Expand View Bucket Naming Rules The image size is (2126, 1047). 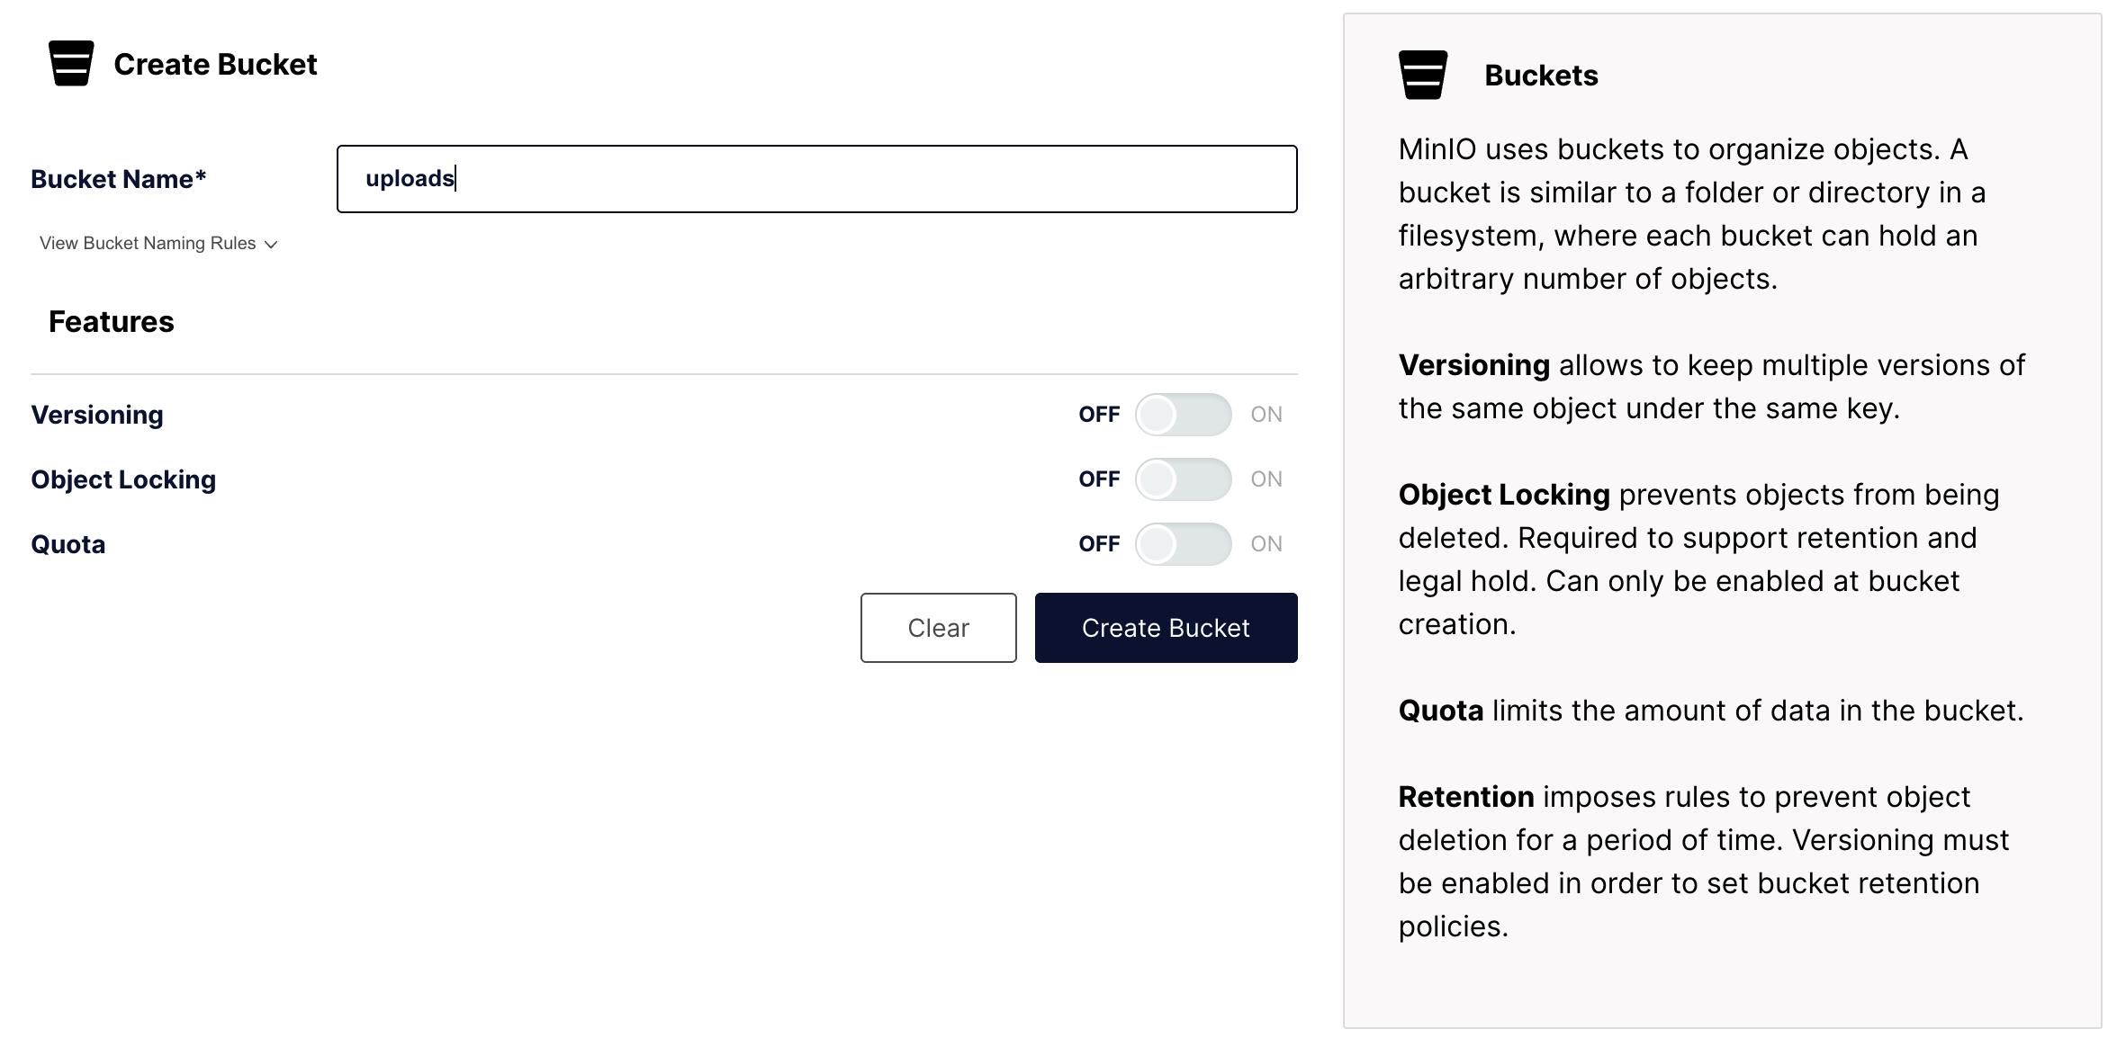point(148,244)
